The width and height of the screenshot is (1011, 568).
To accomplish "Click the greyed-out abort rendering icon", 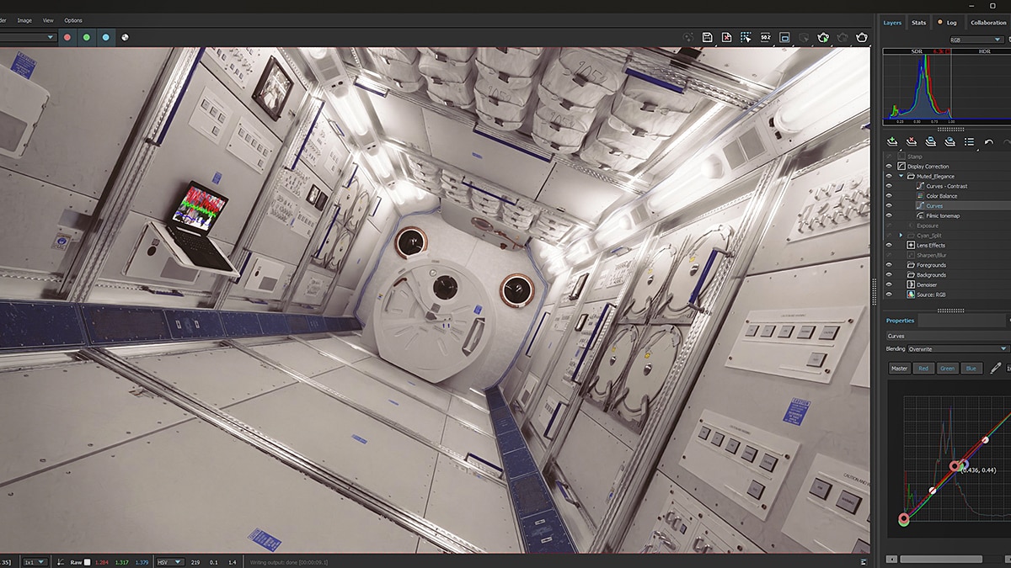I will [x=804, y=37].
